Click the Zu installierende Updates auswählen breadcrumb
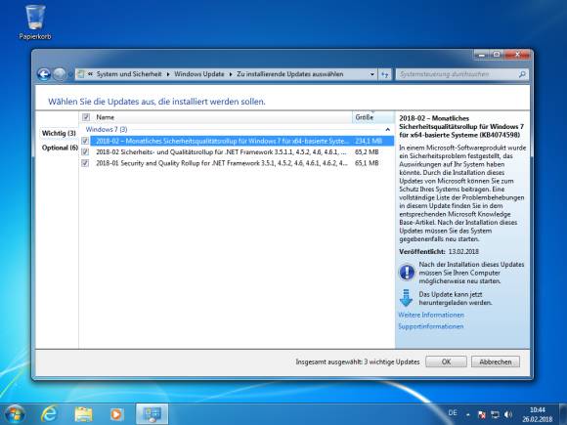567x425 pixels. point(290,74)
